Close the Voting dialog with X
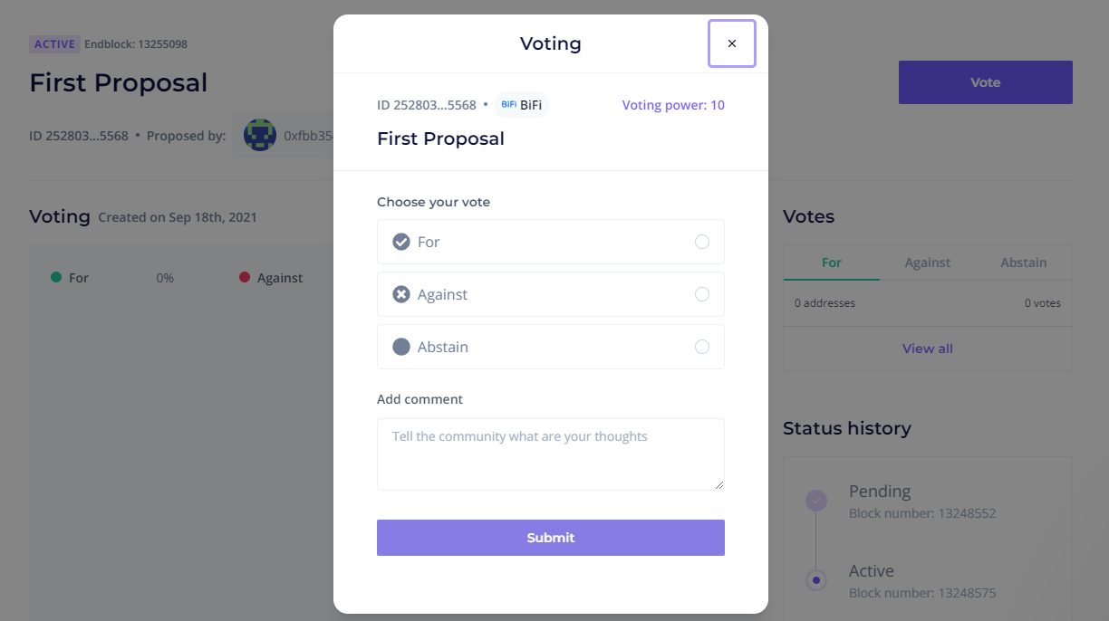 (x=732, y=43)
